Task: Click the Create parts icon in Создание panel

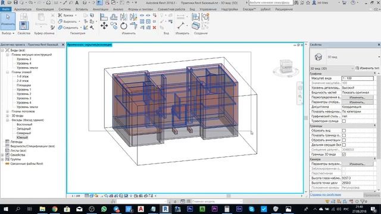Action: pyautogui.click(x=196, y=26)
